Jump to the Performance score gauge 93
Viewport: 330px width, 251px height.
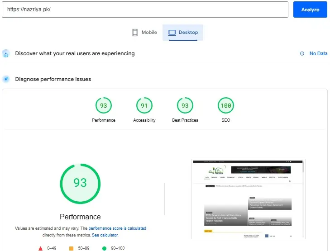point(104,105)
